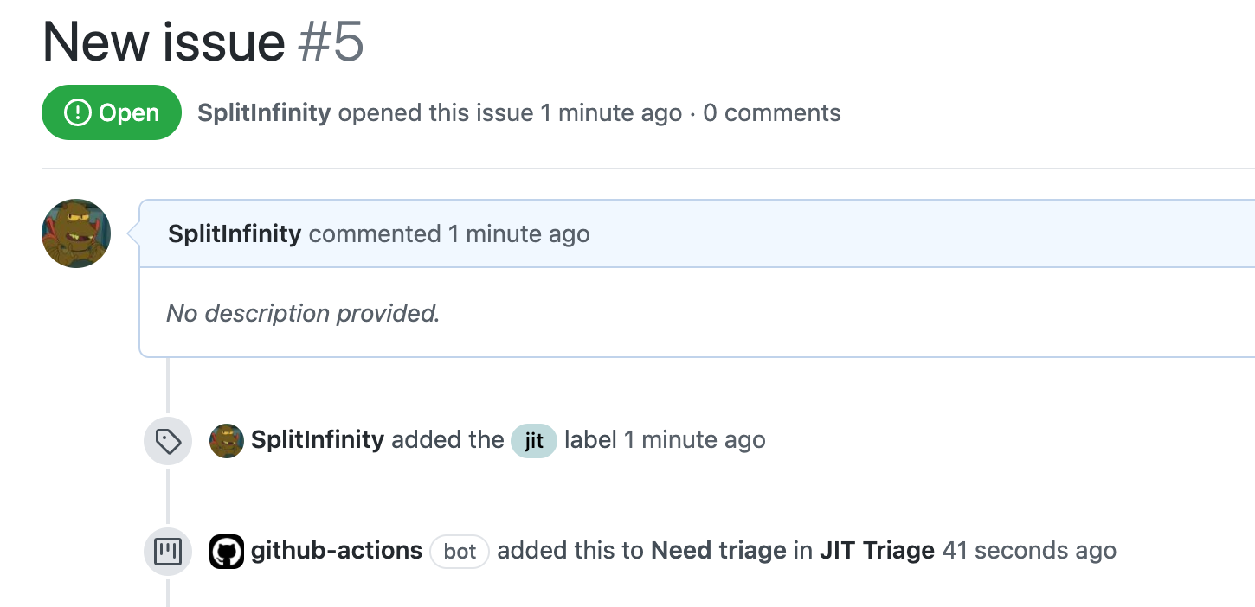The height and width of the screenshot is (607, 1255).
Task: Click SplitInfinity name in label event
Action: pos(317,440)
